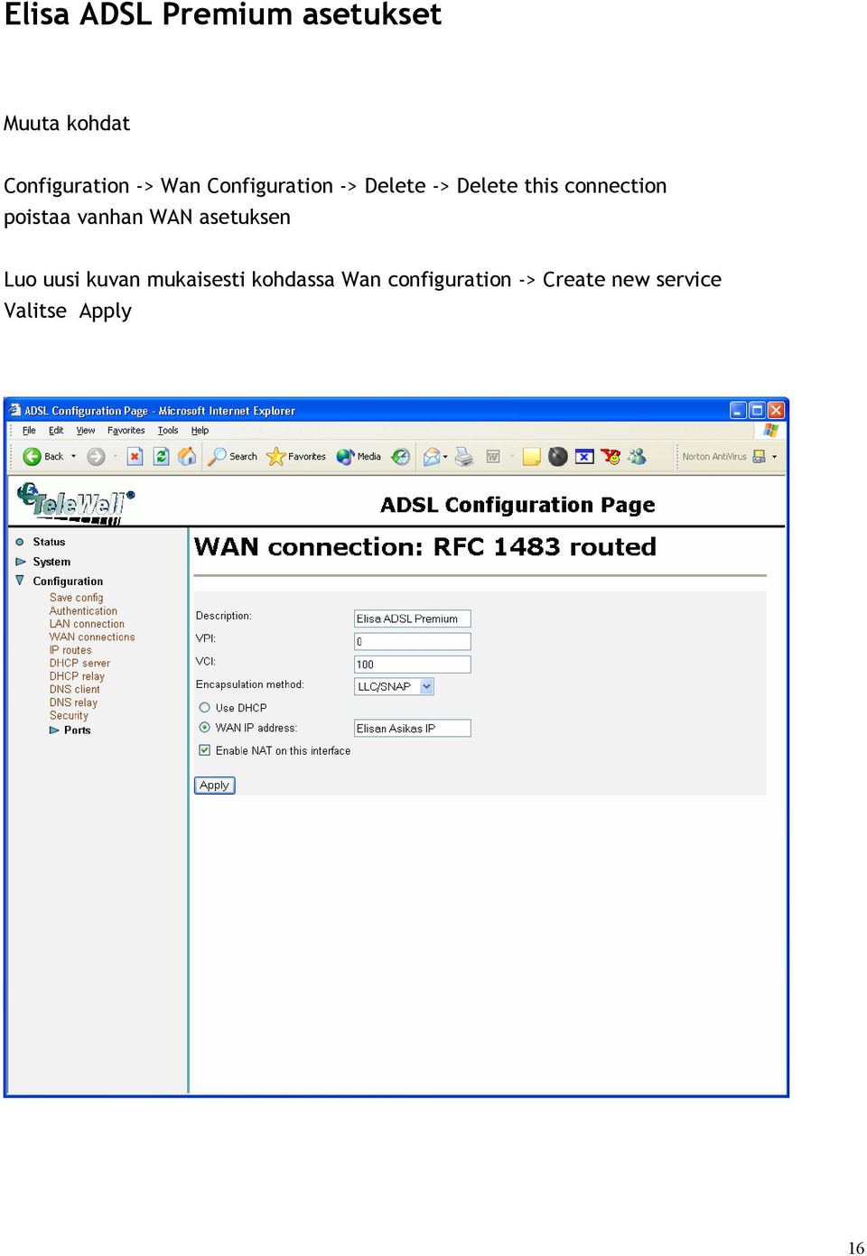The width and height of the screenshot is (867, 1256).
Task: Open the Save config link
Action: pos(77,598)
